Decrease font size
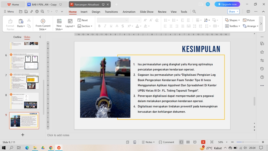The image size is (268, 151). point(151,20)
